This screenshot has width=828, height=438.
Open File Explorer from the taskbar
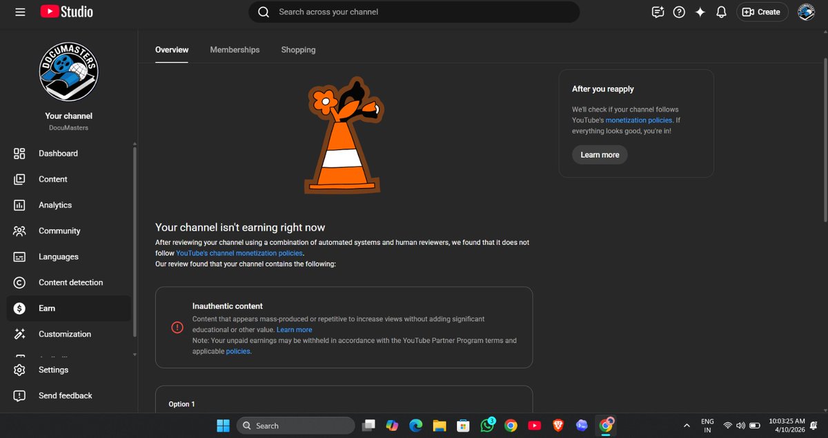click(440, 426)
